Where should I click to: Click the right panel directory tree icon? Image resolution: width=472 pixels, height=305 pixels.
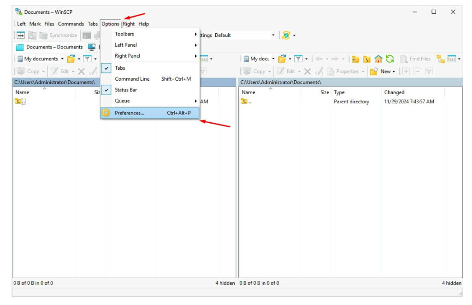[440, 59]
